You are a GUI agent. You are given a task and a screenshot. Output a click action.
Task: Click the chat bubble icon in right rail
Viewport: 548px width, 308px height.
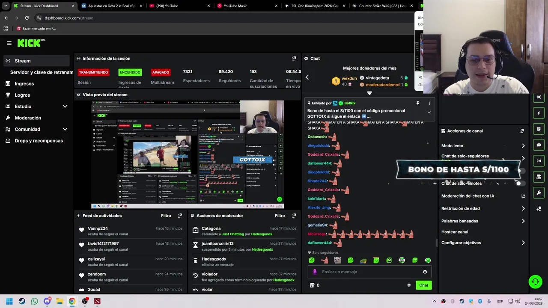(539, 145)
